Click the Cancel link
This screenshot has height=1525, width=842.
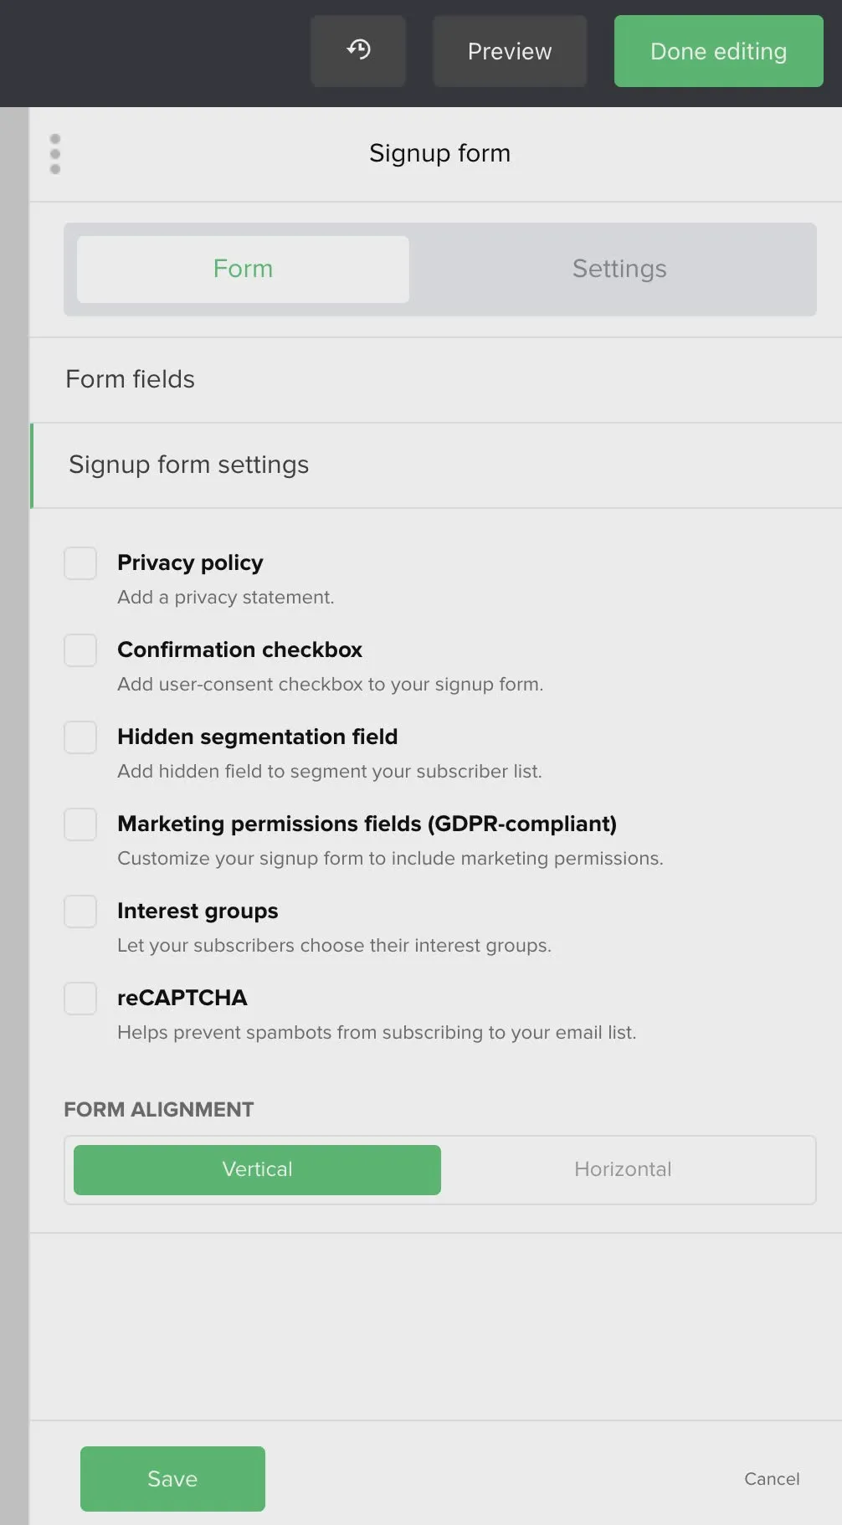(771, 1479)
